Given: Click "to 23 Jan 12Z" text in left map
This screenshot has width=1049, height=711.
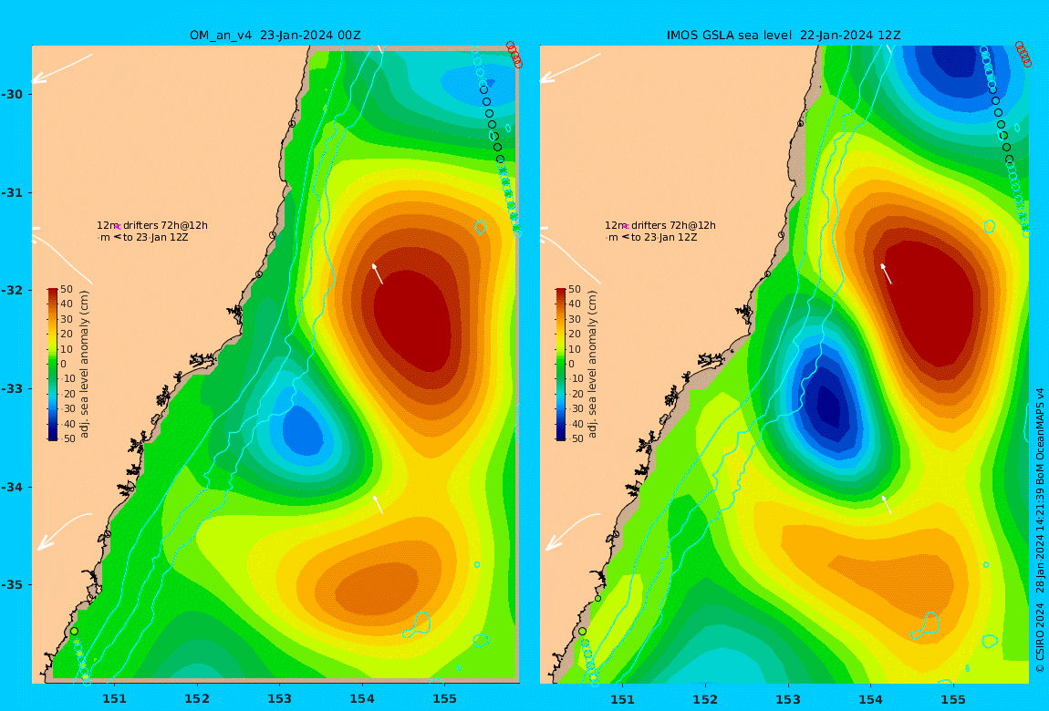Looking at the screenshot, I should [155, 237].
